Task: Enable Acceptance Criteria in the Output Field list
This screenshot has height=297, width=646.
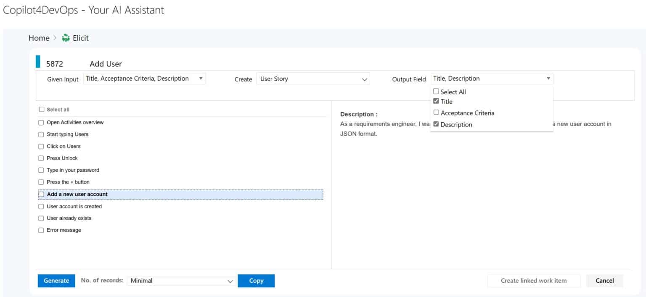Action: [436, 112]
